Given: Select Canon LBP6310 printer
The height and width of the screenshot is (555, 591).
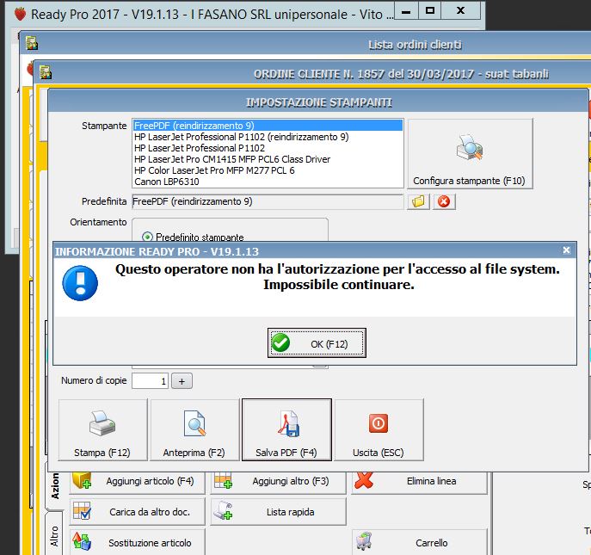Looking at the screenshot, I should coord(268,182).
